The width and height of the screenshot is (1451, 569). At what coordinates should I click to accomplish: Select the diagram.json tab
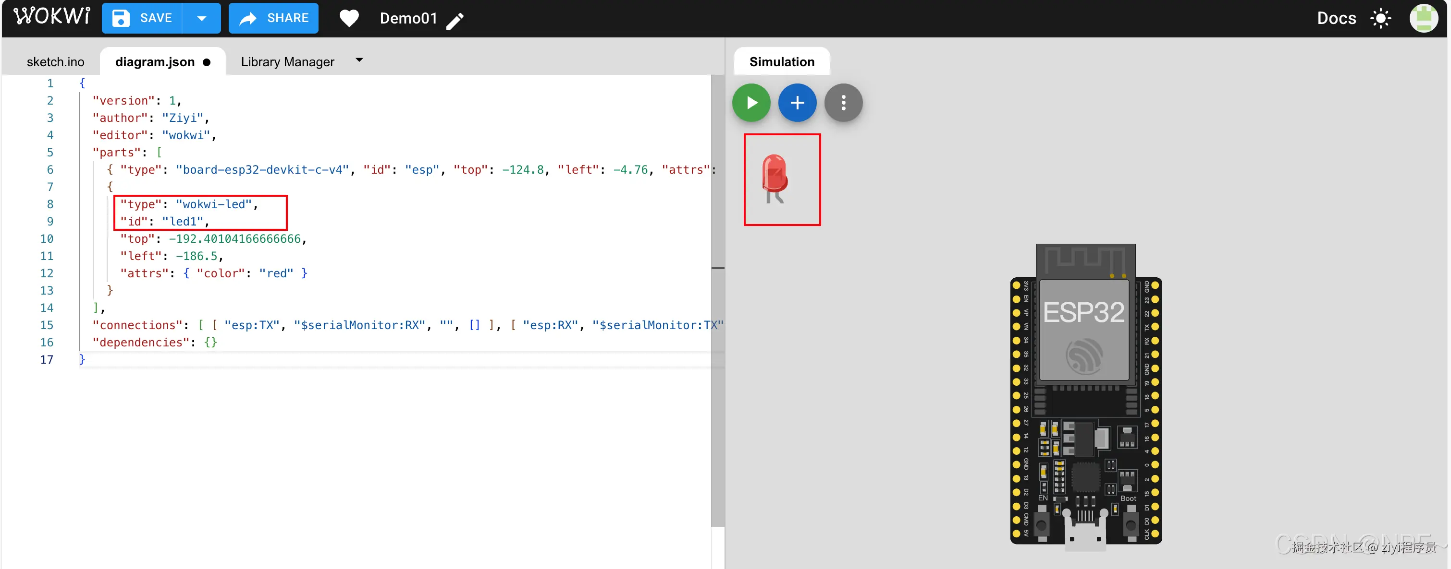[162, 62]
